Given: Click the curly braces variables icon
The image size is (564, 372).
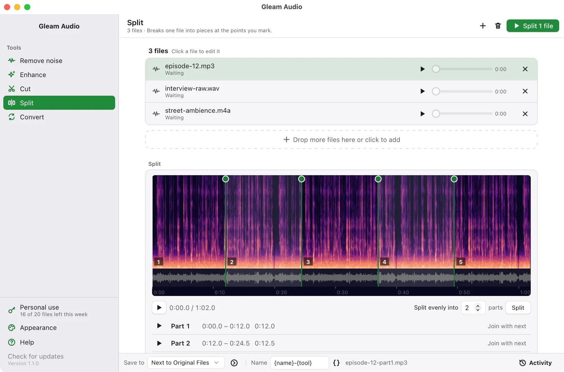Looking at the screenshot, I should (x=336, y=363).
